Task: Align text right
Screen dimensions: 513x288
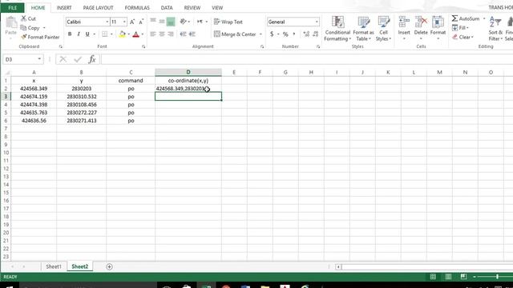Action: tap(171, 34)
